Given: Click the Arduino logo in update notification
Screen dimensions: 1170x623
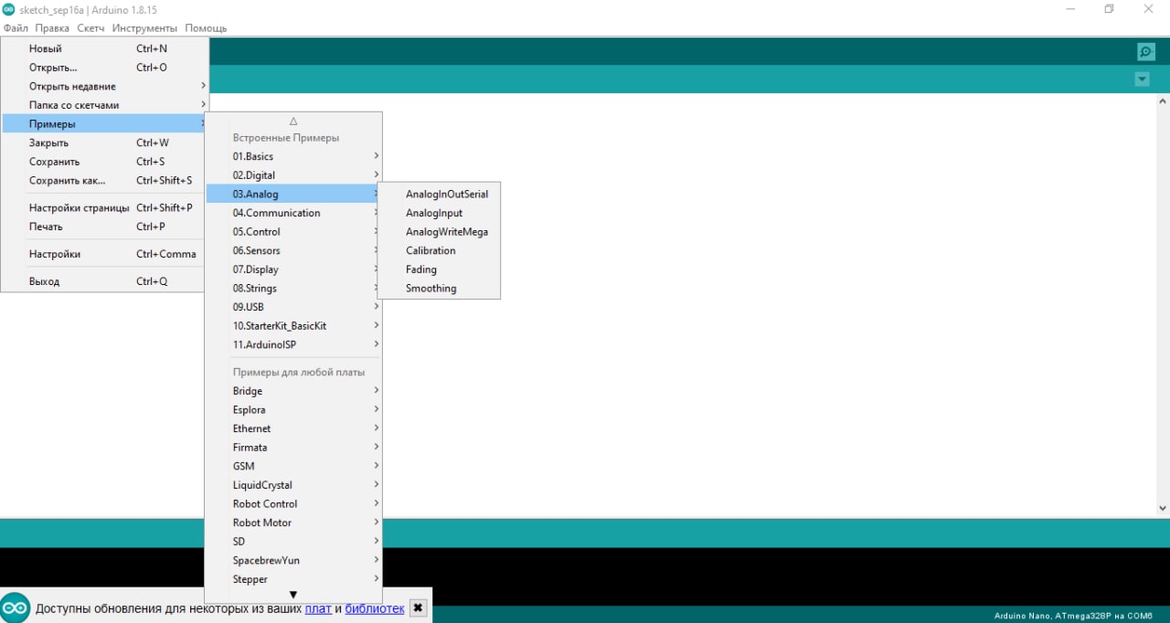Looking at the screenshot, I should (16, 607).
